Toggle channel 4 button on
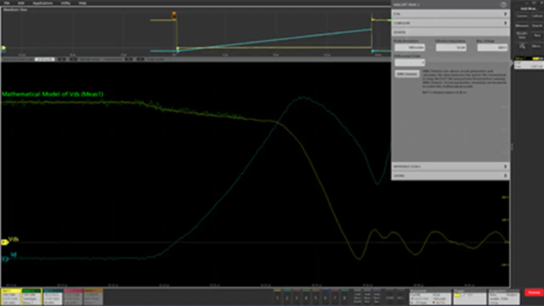544x306 pixels. click(306, 298)
